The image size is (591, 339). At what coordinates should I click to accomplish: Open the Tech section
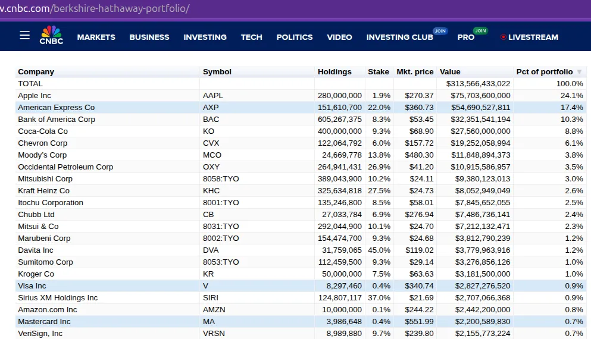click(x=251, y=37)
